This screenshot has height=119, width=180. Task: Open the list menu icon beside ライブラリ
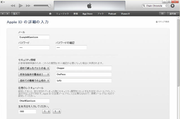[162, 13]
